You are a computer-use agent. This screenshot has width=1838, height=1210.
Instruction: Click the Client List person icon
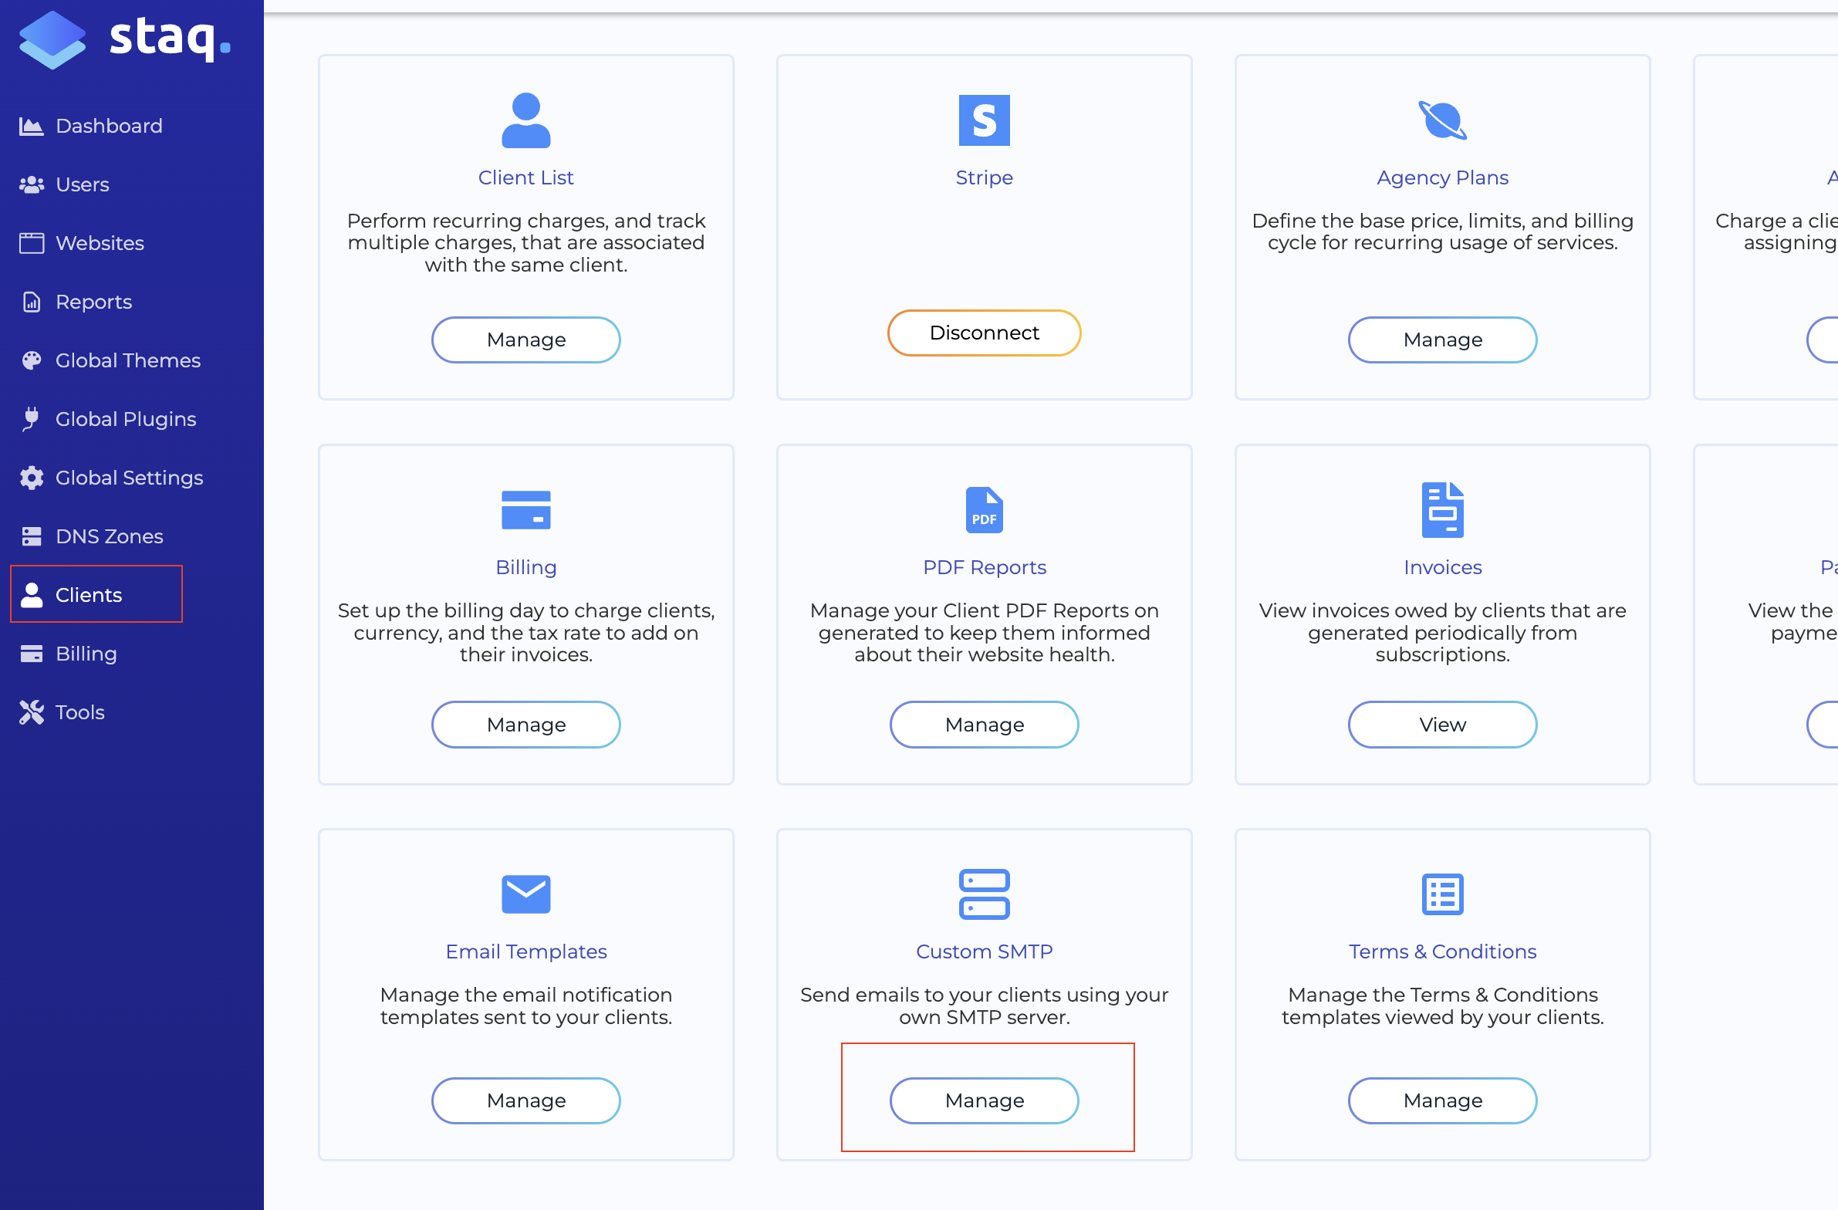tap(526, 120)
